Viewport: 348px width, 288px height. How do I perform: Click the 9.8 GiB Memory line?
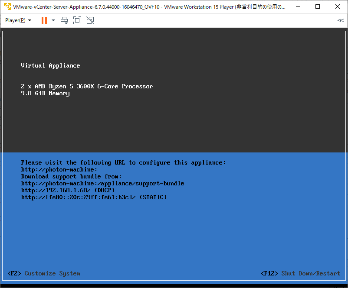tap(45, 93)
